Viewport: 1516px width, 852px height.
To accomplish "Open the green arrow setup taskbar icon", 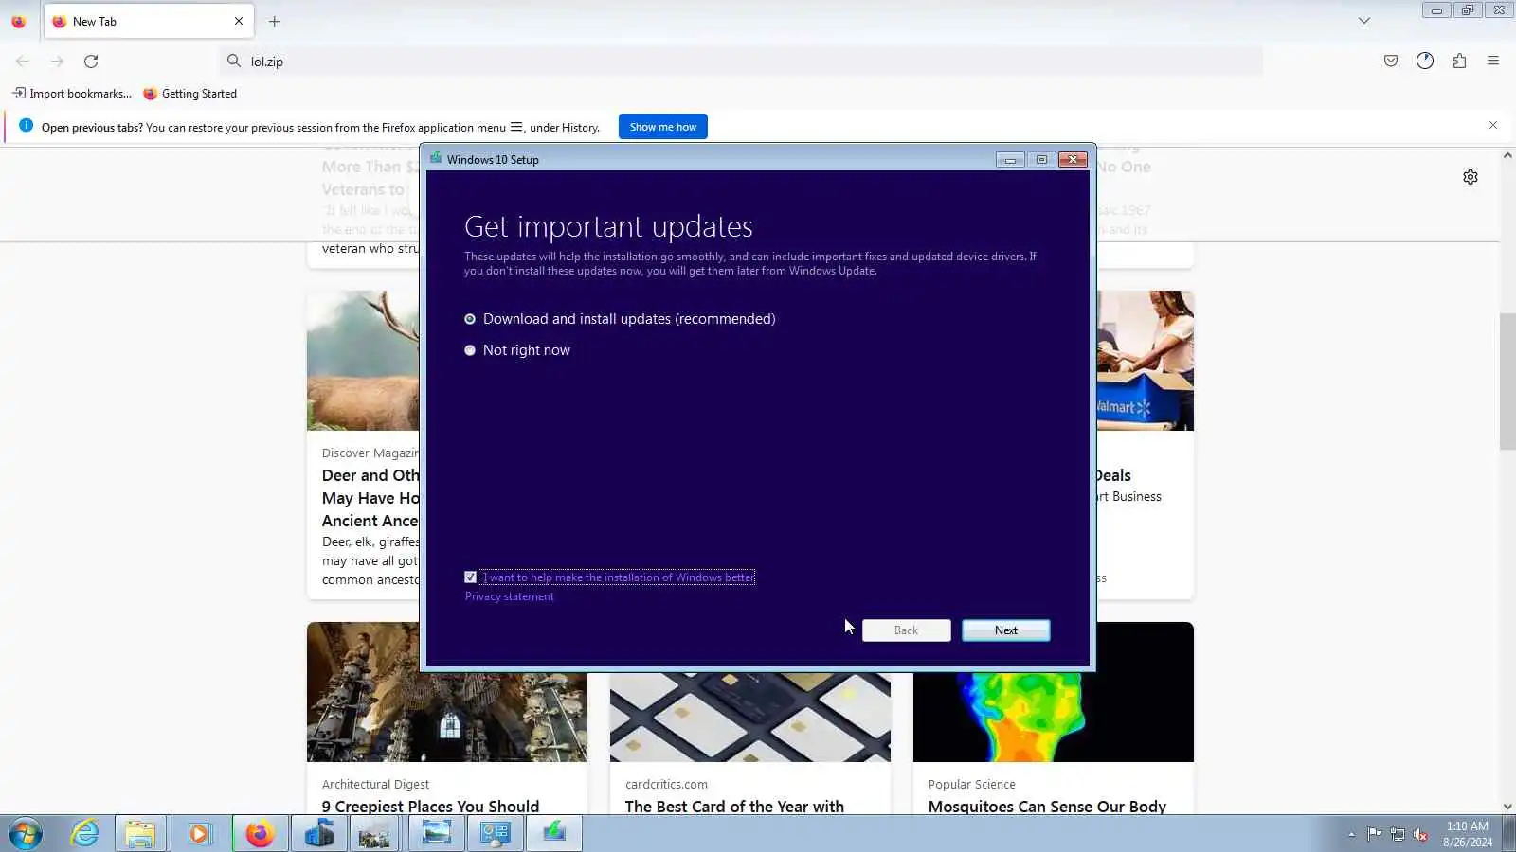I will (553, 834).
